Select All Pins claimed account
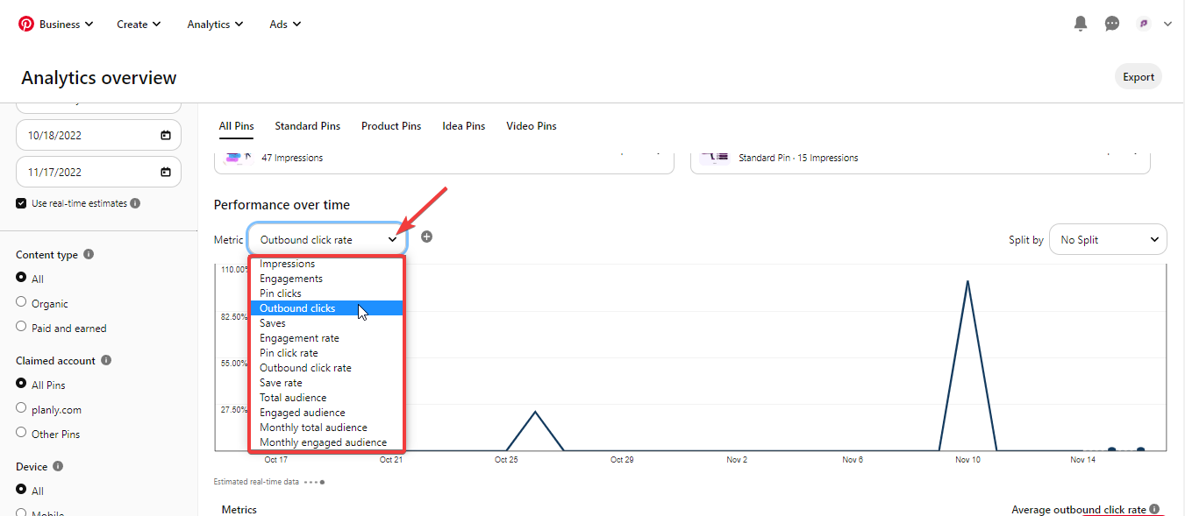Image resolution: width=1185 pixels, height=516 pixels. tap(21, 384)
